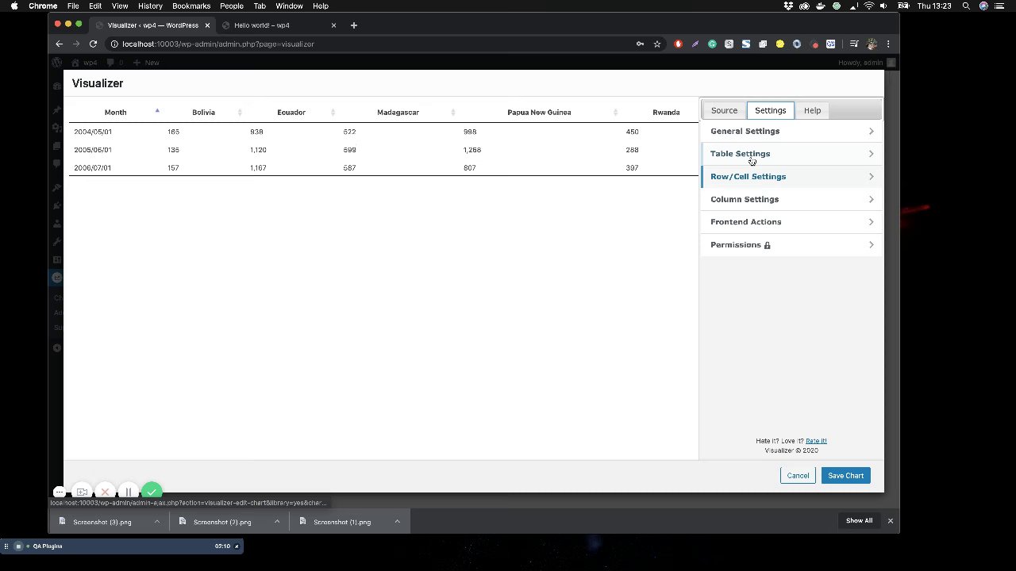Switch to the Source tab

[724, 110]
